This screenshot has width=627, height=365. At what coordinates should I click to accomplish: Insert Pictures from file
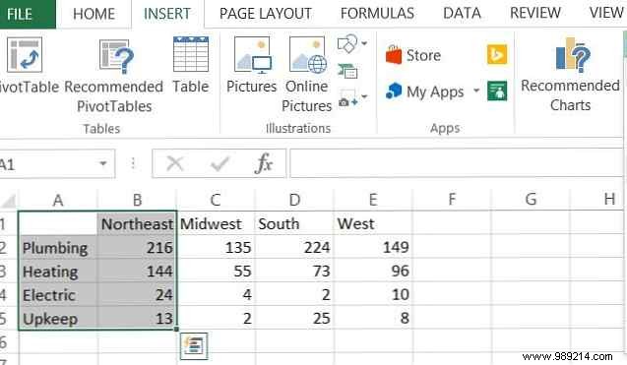[x=252, y=65]
